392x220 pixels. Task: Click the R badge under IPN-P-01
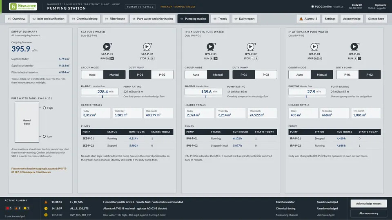pos(212,58)
